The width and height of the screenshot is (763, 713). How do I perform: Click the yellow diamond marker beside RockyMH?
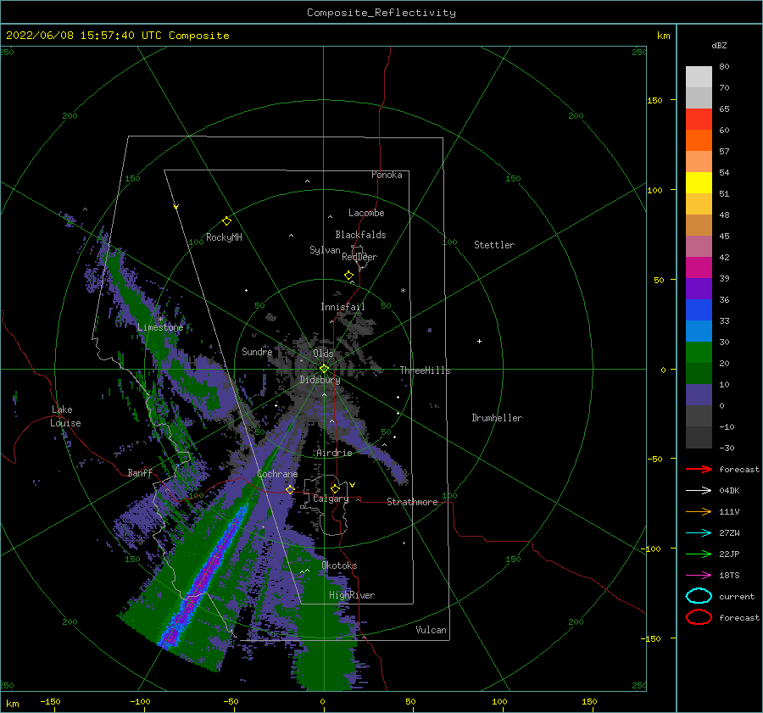[x=226, y=221]
